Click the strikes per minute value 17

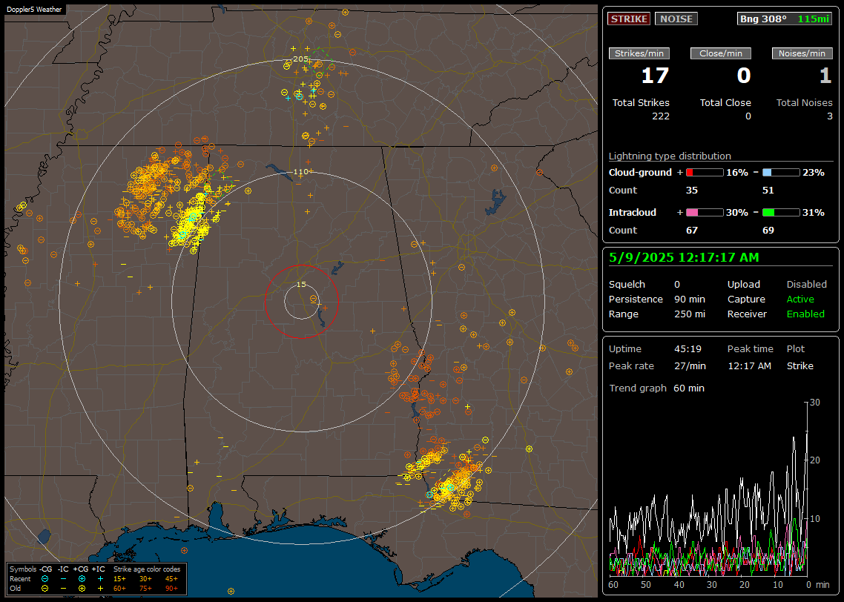[655, 76]
